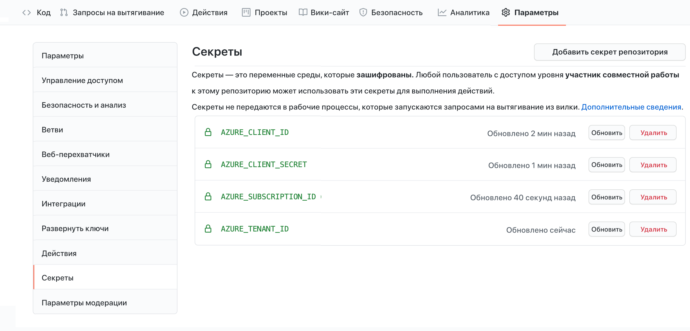The image size is (690, 331).
Task: Click Добавить секрет репозитория button
Action: click(610, 52)
